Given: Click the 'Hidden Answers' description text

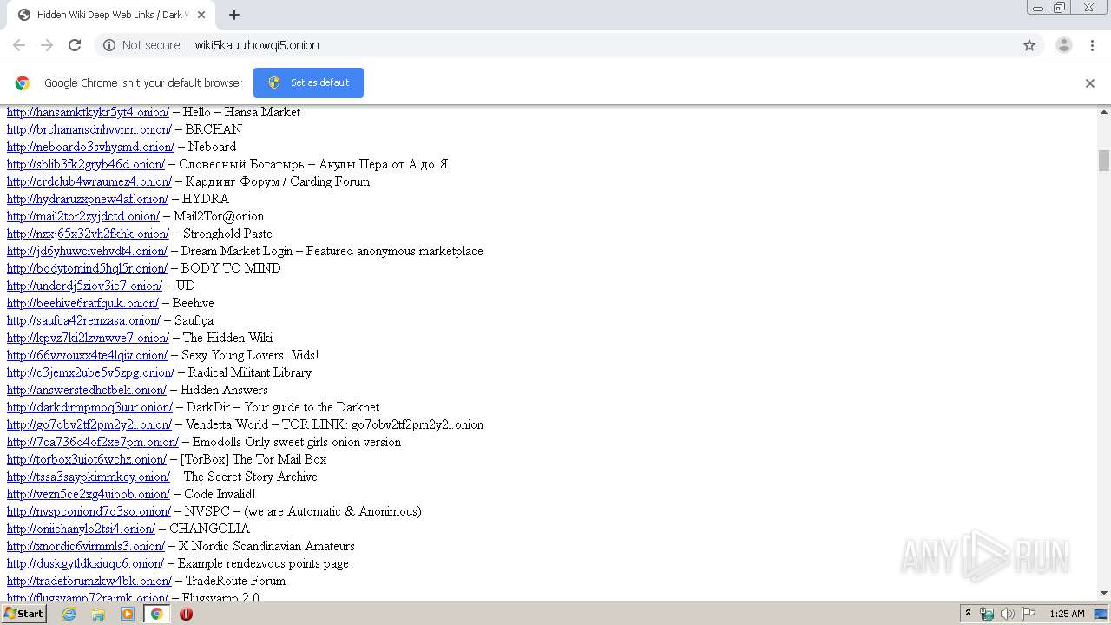Looking at the screenshot, I should click(x=224, y=390).
